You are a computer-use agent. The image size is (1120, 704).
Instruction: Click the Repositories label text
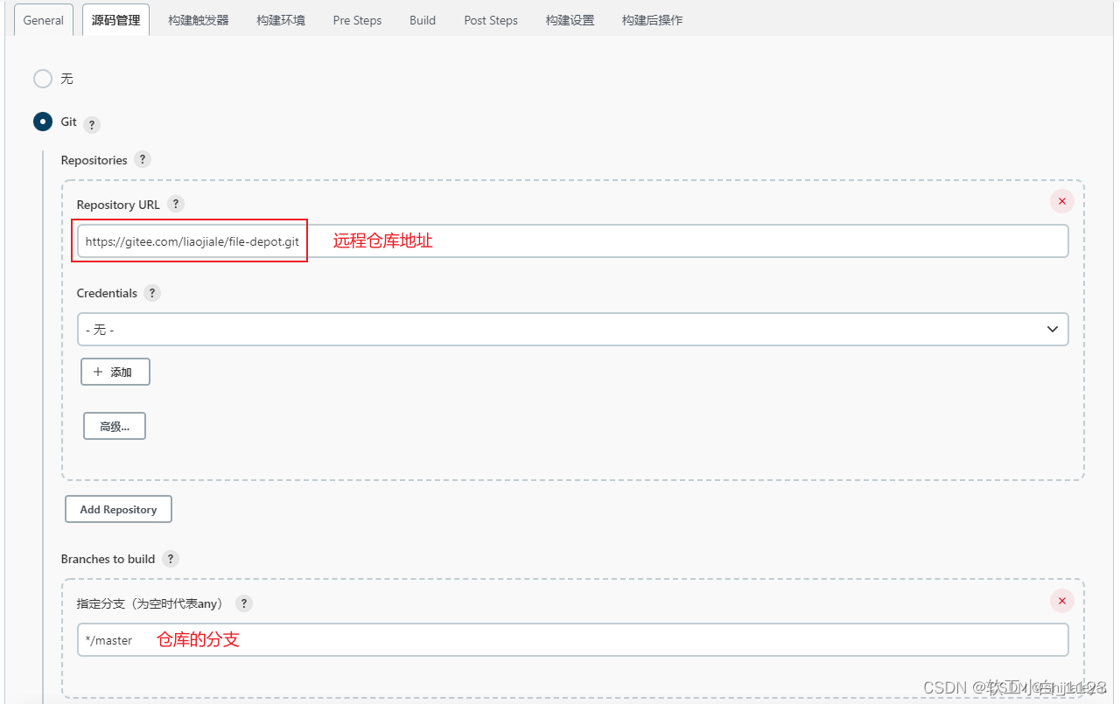click(x=94, y=160)
